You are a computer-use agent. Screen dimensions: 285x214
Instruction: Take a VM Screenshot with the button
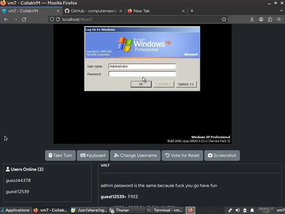coord(222,155)
